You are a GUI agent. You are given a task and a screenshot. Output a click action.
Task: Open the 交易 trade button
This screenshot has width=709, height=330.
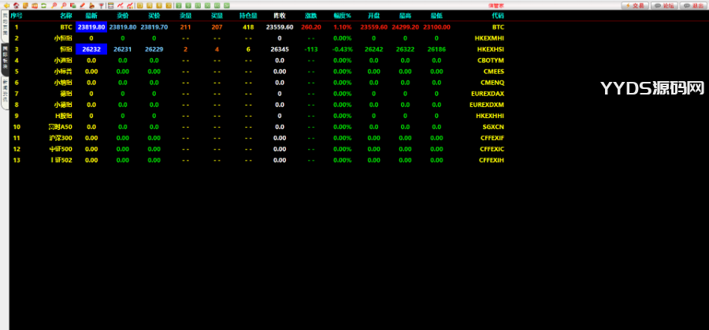point(635,6)
